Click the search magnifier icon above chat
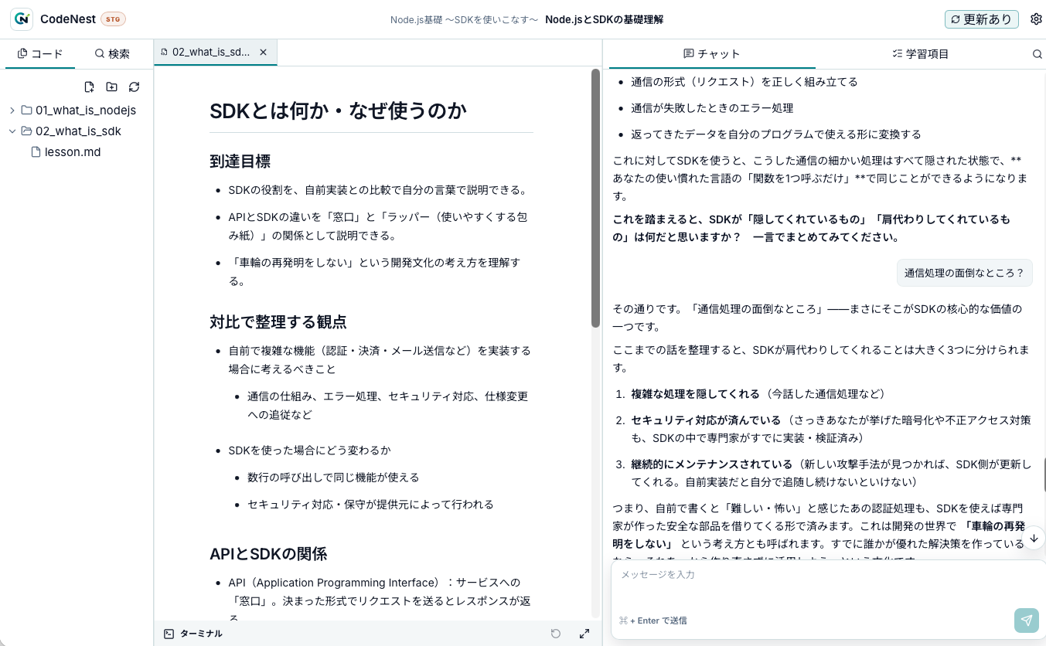Image resolution: width=1046 pixels, height=646 pixels. [1037, 54]
